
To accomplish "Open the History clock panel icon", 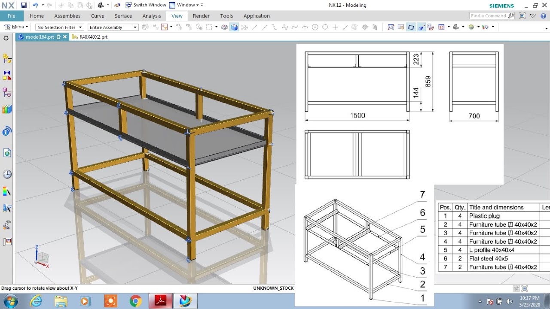I will click(x=7, y=174).
